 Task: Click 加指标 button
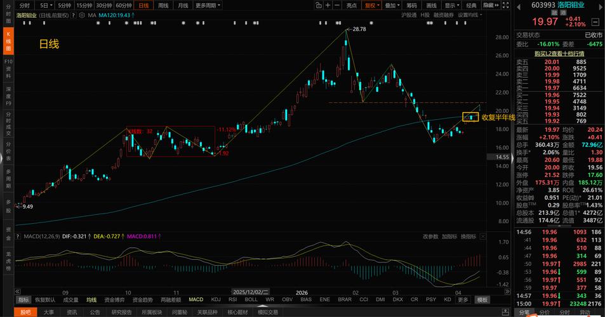pyautogui.click(x=449, y=236)
